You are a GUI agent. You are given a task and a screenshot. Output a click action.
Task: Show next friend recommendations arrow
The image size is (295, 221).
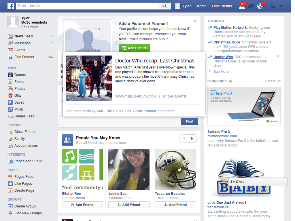coord(192,138)
